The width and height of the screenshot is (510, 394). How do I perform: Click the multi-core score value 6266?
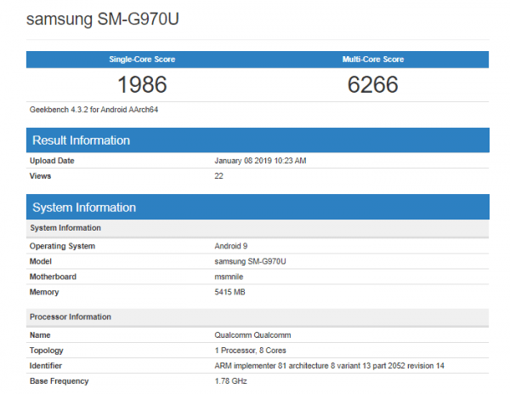pyautogui.click(x=372, y=85)
